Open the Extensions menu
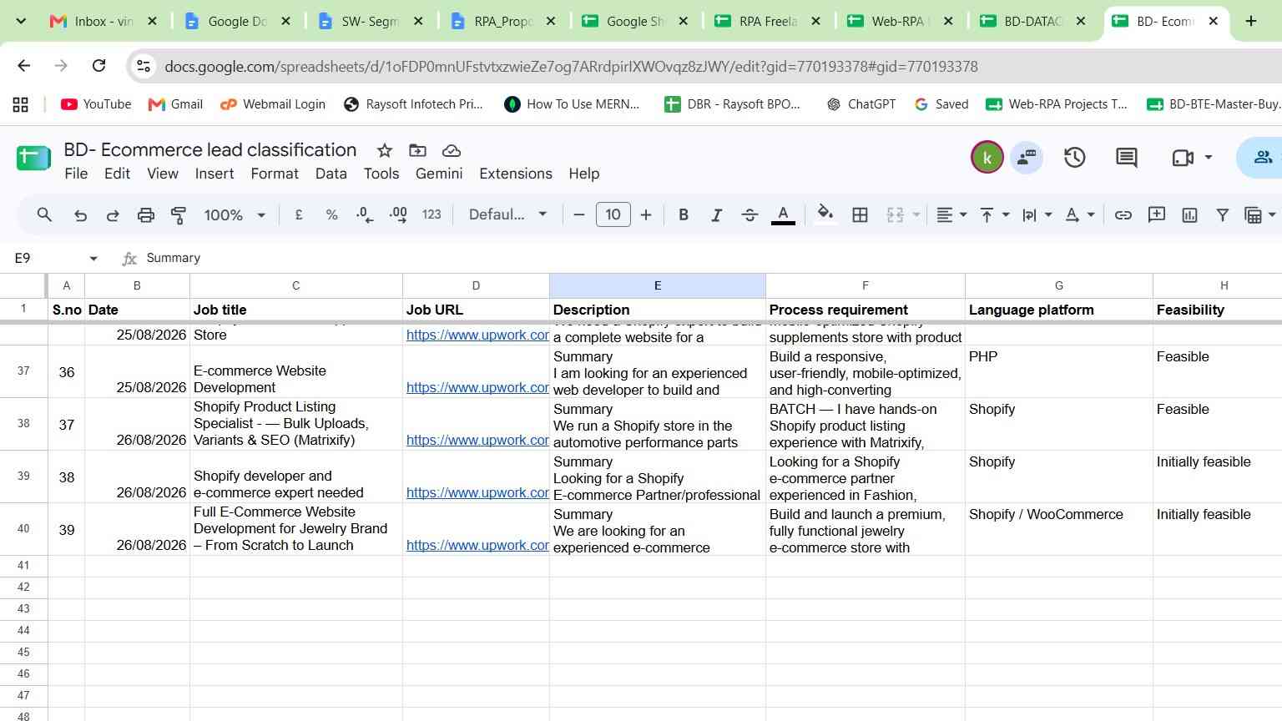Viewport: 1282px width, 721px height. 516,174
